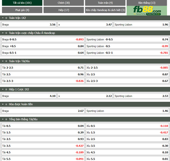Pick Xỉu 1.5 at -0.417
170x161 pixels.
tap(127, 132)
